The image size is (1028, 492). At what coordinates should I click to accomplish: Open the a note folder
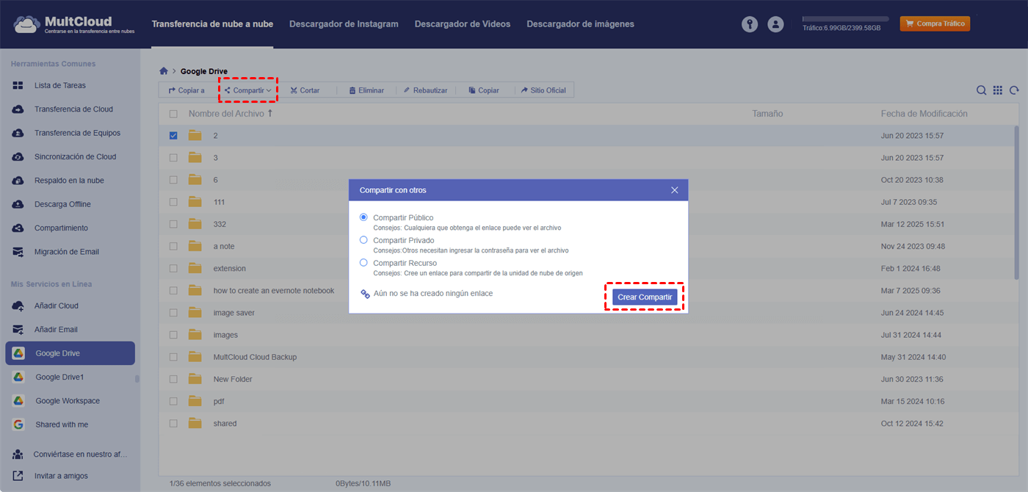pyautogui.click(x=224, y=246)
